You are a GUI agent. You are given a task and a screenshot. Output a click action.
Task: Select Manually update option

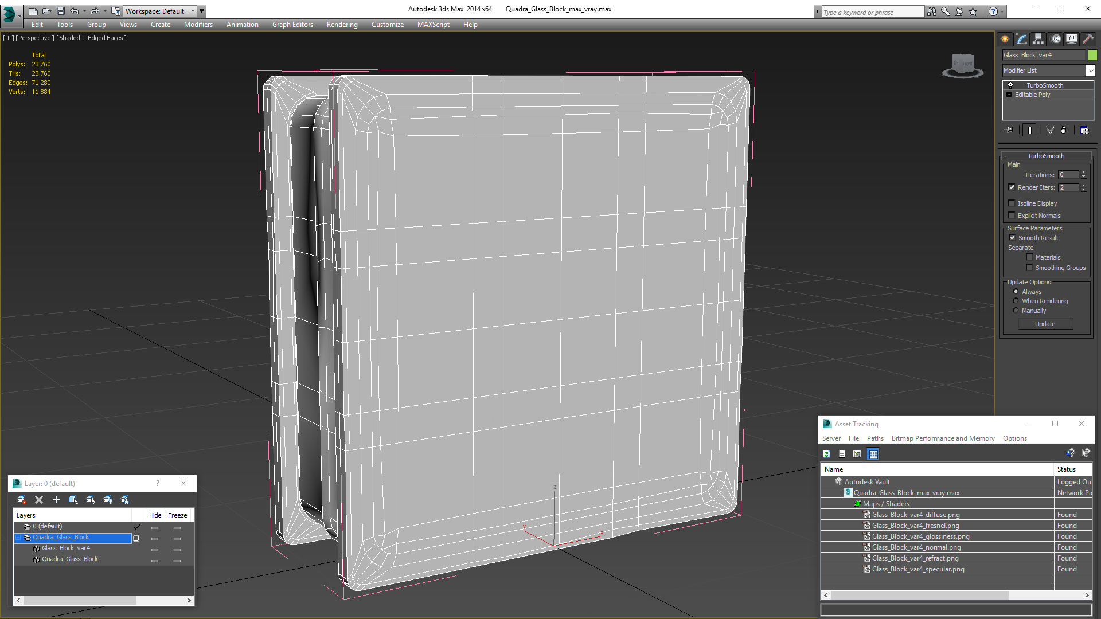coord(1016,311)
